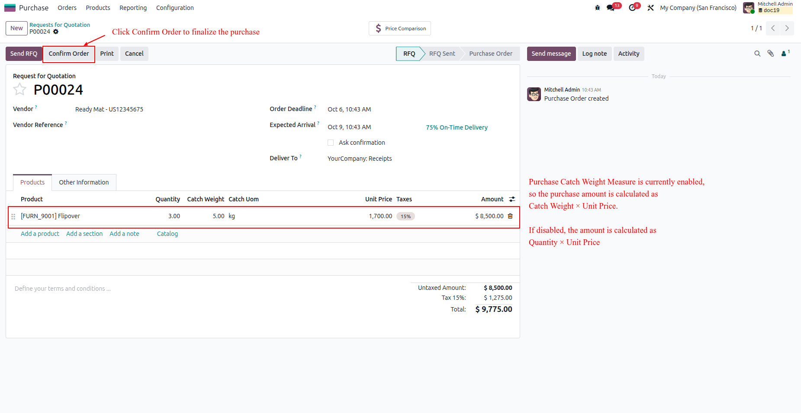Delete the Flipover order line with trash icon

click(510, 216)
